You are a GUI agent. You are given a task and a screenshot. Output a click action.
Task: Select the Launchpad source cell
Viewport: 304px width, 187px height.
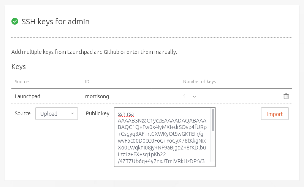point(27,96)
